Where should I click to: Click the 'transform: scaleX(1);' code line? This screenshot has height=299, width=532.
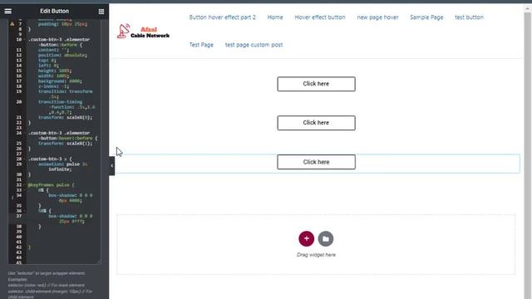coord(65,144)
